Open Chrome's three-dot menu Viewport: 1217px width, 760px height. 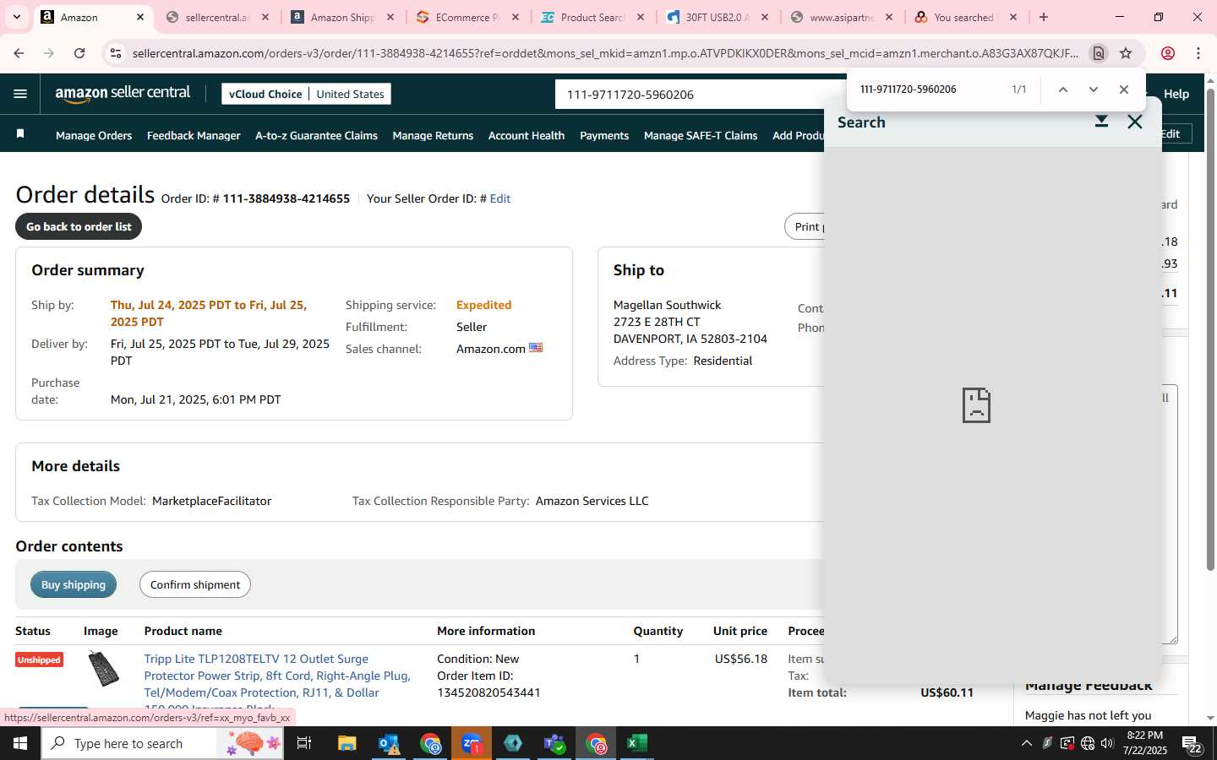point(1198,53)
